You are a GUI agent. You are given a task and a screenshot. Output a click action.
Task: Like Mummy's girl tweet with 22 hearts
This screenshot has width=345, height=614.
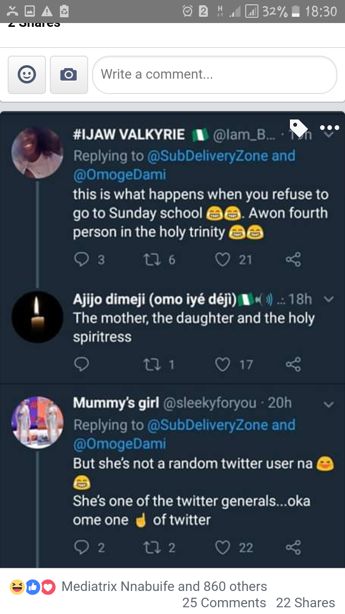click(223, 547)
